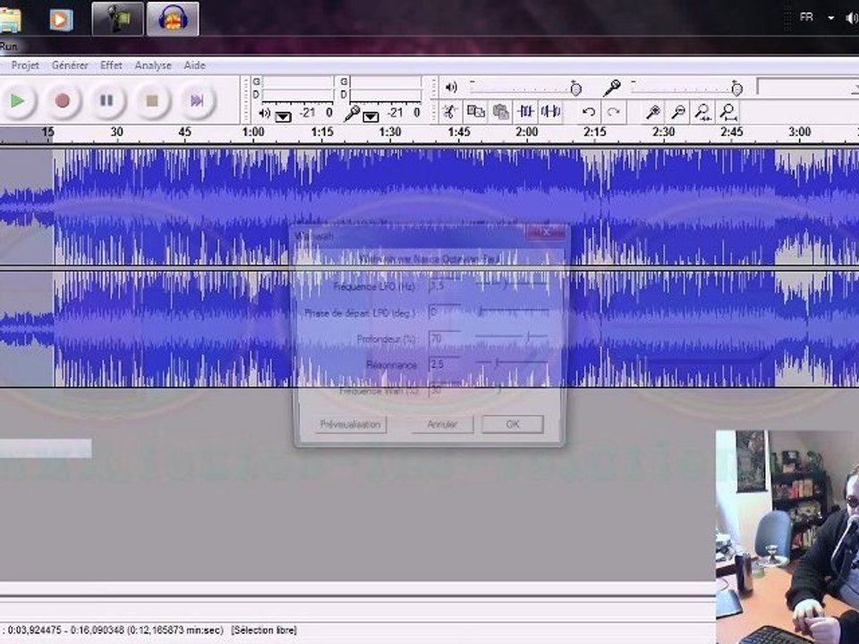859x644 pixels.
Task: Trim audio outside the selection
Action: tap(526, 112)
